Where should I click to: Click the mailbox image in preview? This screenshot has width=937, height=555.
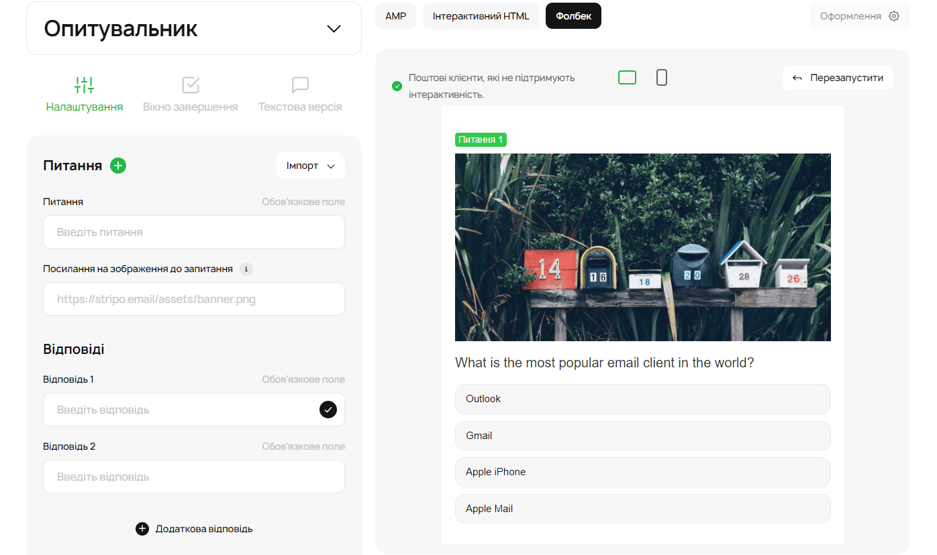pos(642,247)
